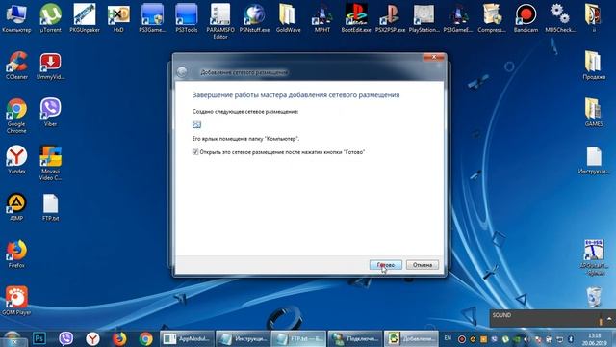Launch PSNstuff.exe desktop shortcut
Screen dimensions: 616x347
point(254,17)
